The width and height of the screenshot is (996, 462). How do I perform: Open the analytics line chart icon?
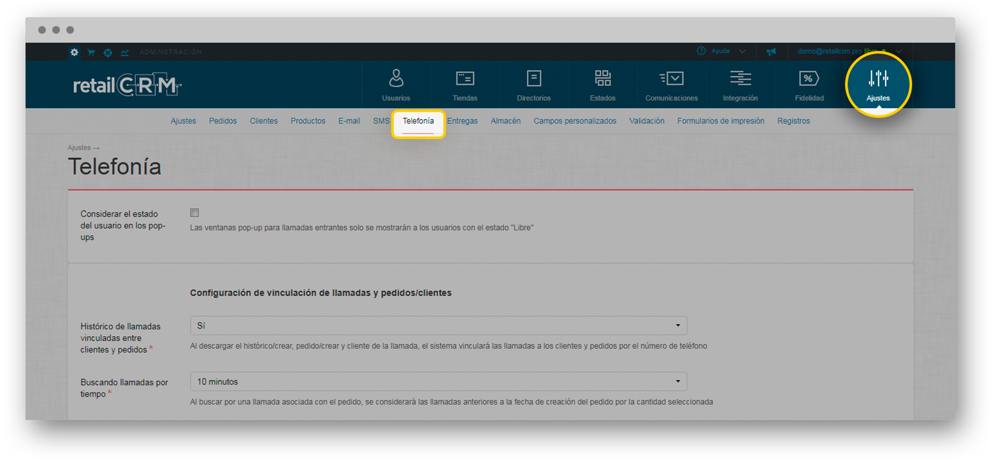(x=125, y=52)
